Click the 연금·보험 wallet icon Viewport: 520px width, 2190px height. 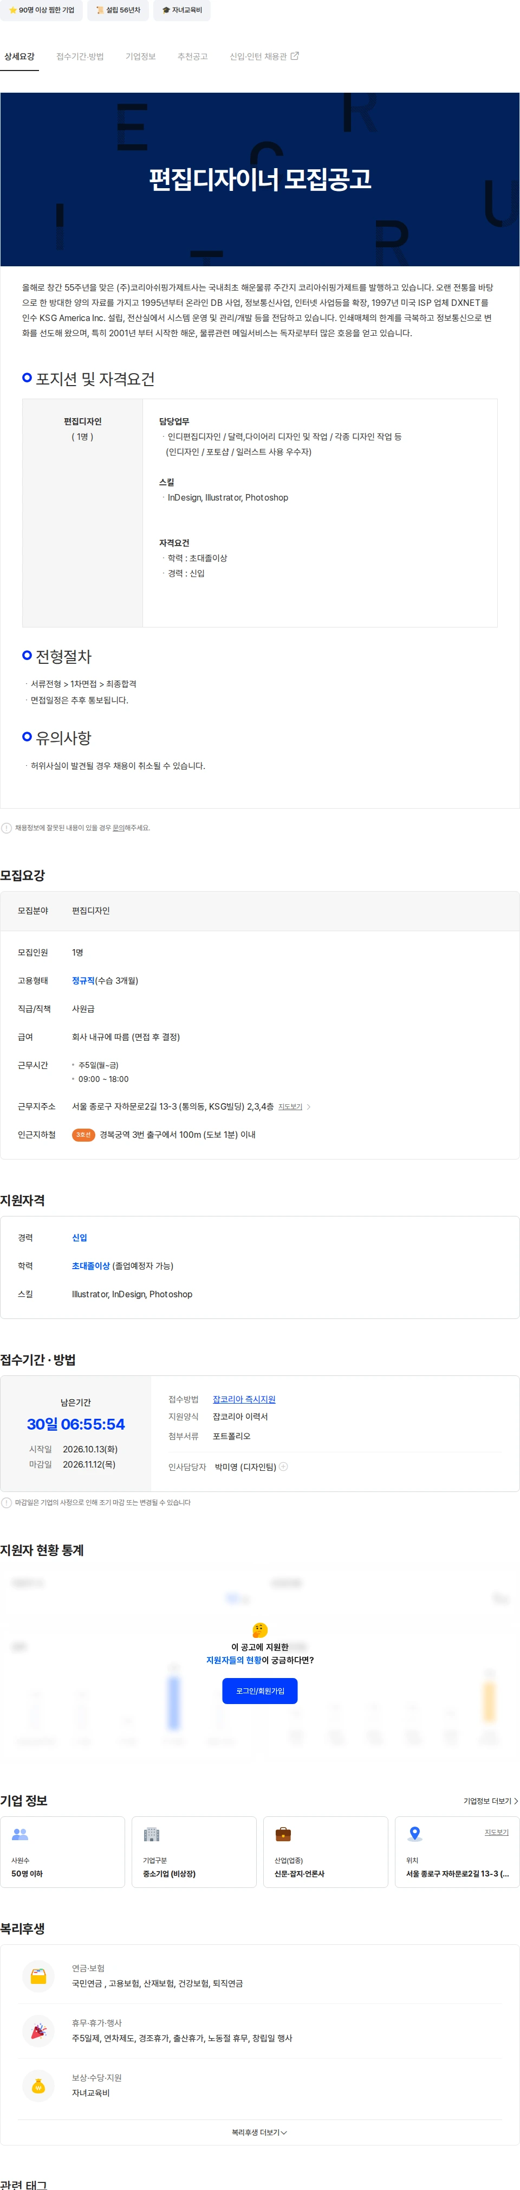coord(38,1976)
